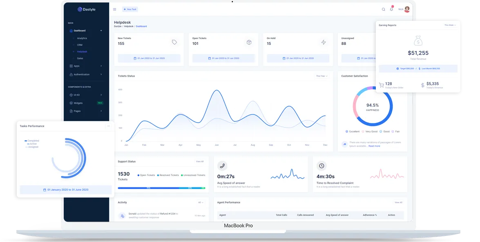The width and height of the screenshot is (480, 242).
Task: Click the hamburger menu icon beside New Task
Action: point(115,9)
